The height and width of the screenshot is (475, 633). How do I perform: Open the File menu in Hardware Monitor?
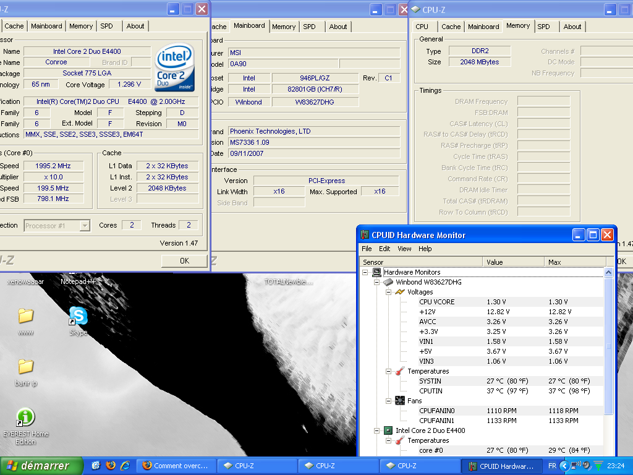pyautogui.click(x=367, y=249)
